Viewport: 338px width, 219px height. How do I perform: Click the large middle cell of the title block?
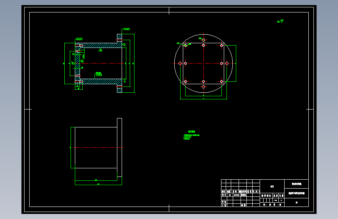point(272,186)
